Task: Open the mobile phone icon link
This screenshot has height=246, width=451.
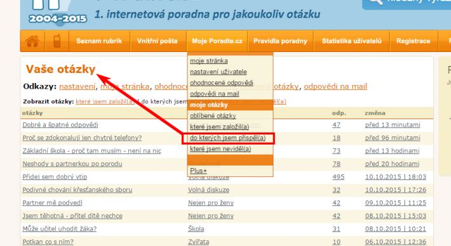Action: click(x=57, y=41)
